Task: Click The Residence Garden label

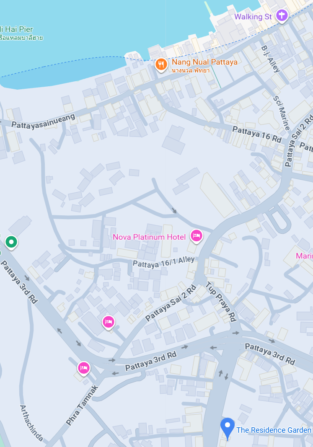Action: [x=274, y=430]
